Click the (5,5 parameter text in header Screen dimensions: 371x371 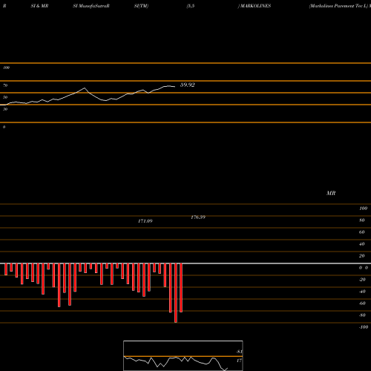[x=191, y=6]
